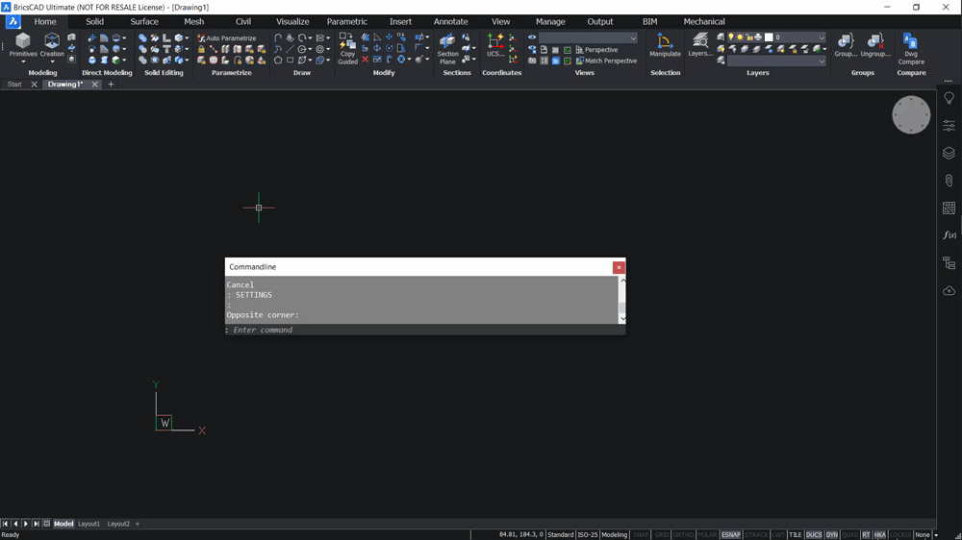This screenshot has width=962, height=540.
Task: Click the Modeling workspace status field
Action: (614, 535)
